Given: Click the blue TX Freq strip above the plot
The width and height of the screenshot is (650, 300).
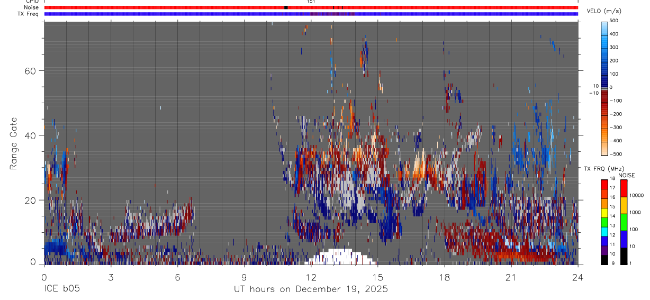Looking at the screenshot, I should [x=311, y=14].
